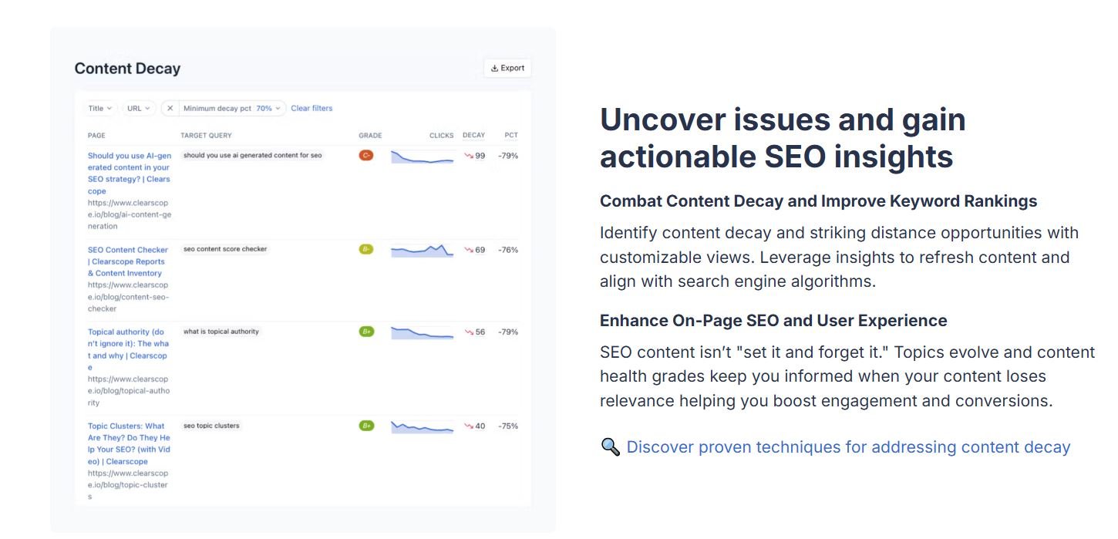Remove the Minimum decay pct filter (X)
This screenshot has width=1118, height=539.
point(170,109)
